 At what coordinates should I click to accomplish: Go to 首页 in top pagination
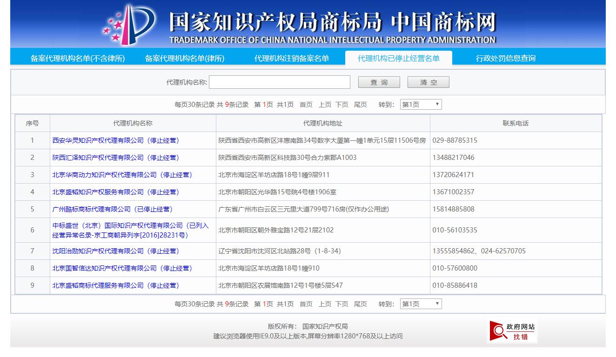[x=306, y=105]
